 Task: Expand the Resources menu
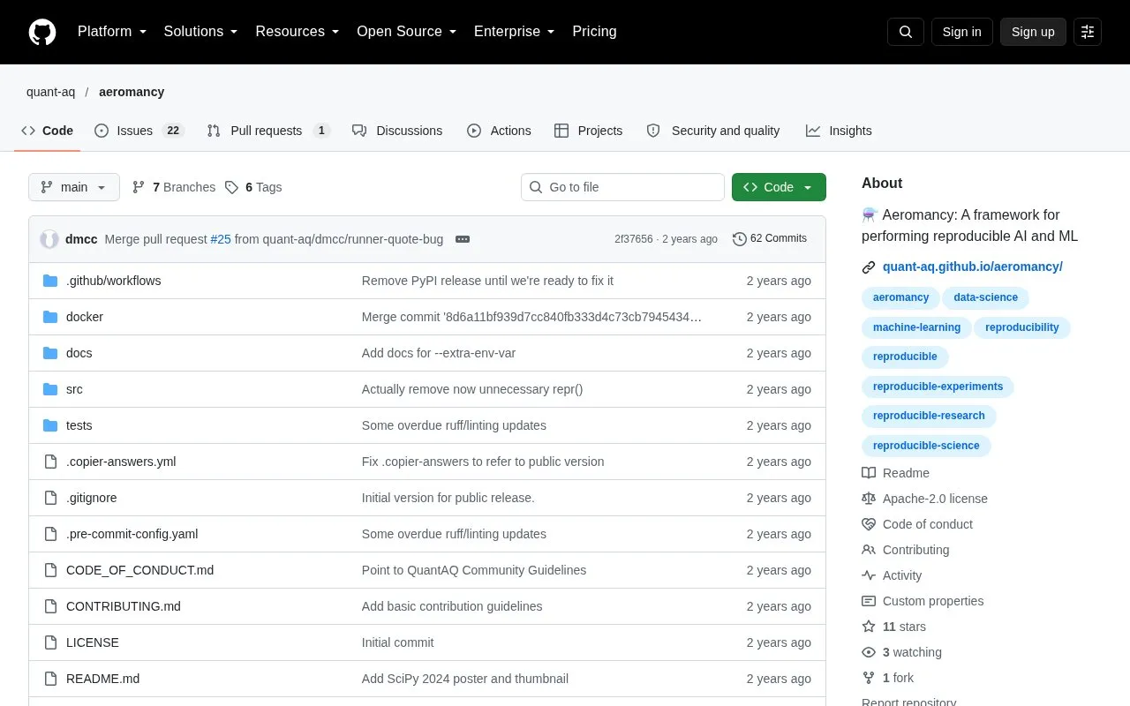pyautogui.click(x=298, y=32)
